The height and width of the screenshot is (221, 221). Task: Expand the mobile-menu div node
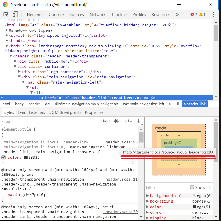[x=15, y=61]
